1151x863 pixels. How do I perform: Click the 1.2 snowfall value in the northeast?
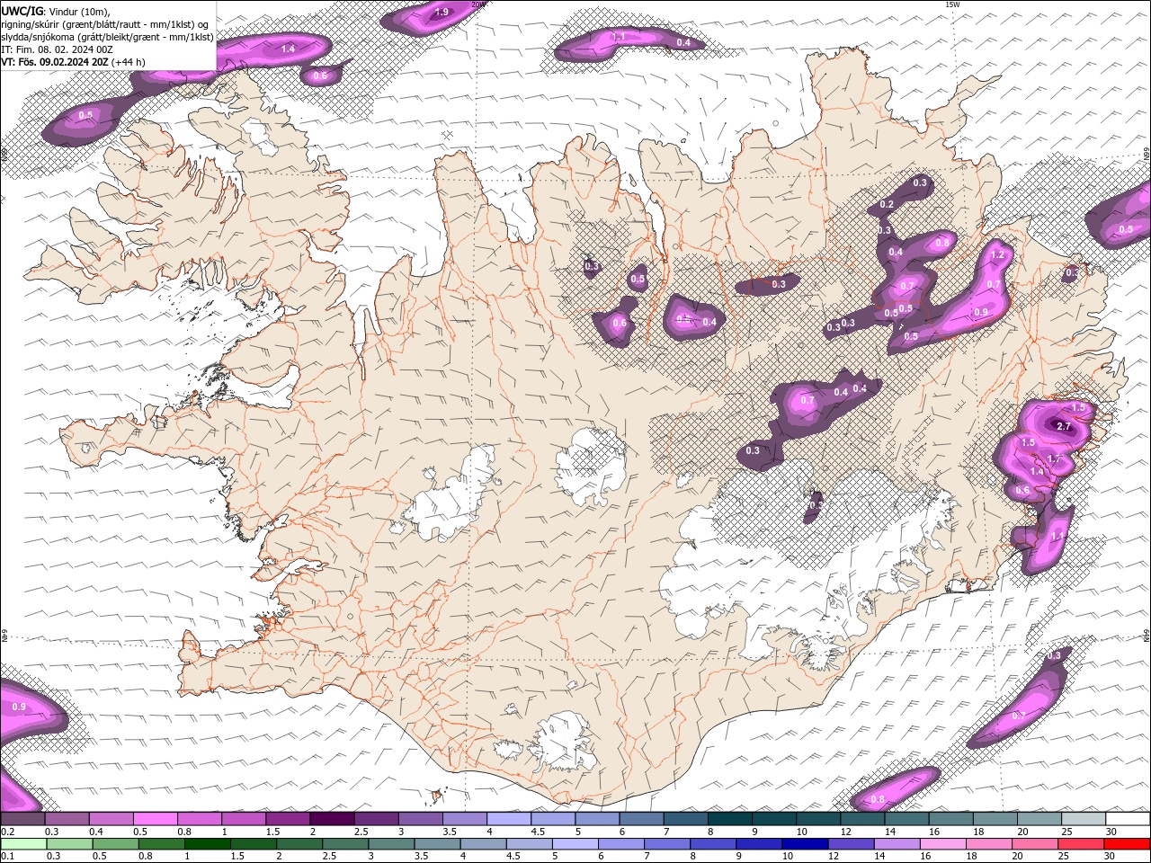[x=997, y=254]
